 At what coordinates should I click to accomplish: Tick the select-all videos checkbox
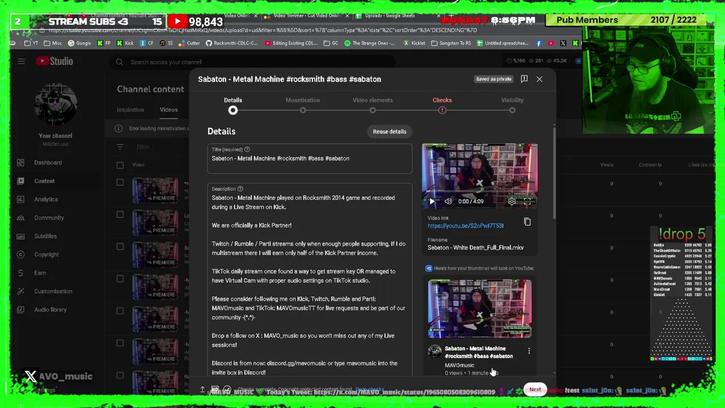(x=120, y=165)
